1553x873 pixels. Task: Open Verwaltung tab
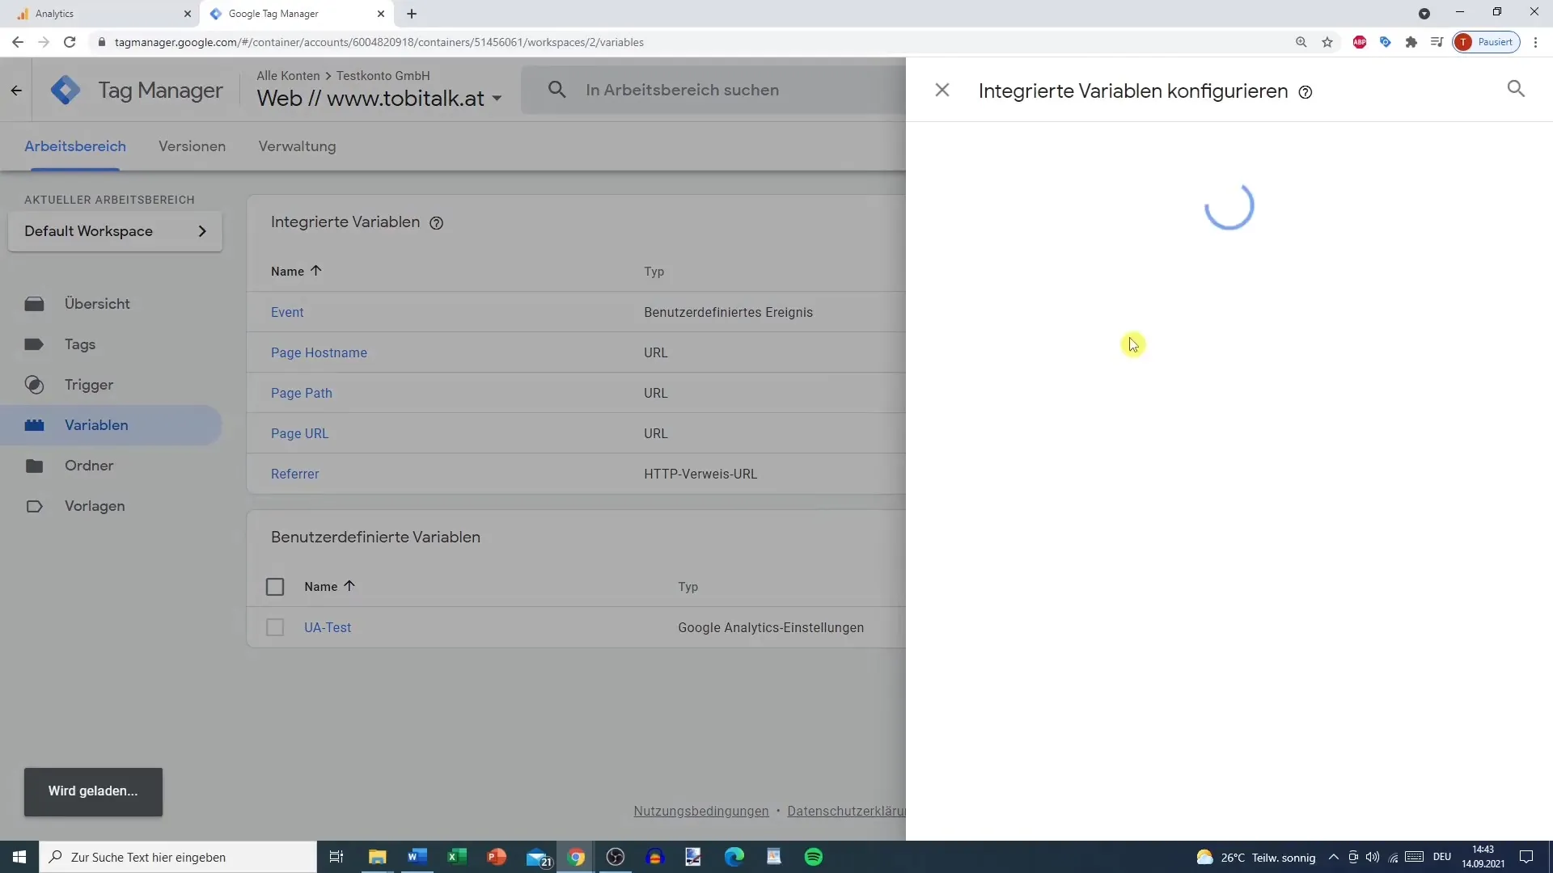click(x=297, y=146)
